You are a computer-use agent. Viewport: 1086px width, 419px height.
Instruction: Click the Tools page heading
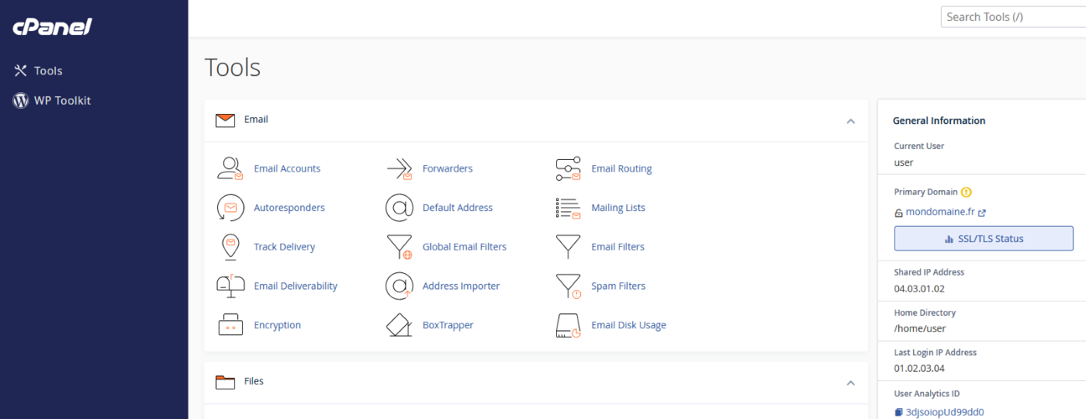pyautogui.click(x=233, y=68)
